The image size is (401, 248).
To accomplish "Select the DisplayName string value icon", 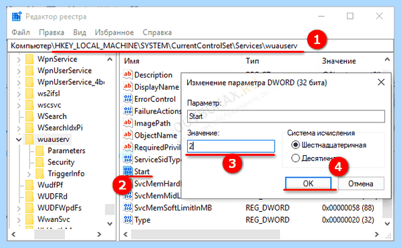I will (128, 86).
